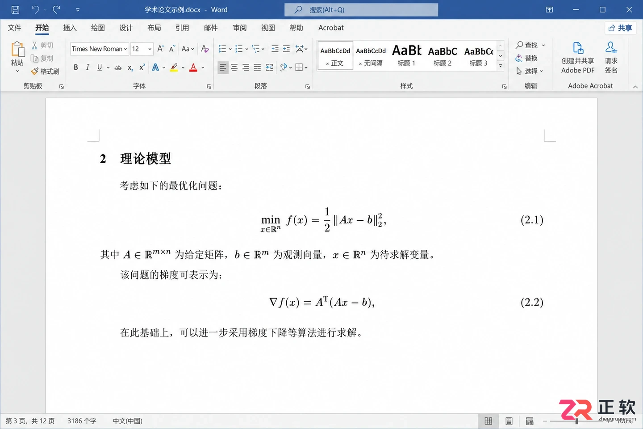Activate Format Painter 格式刷
The width and height of the screenshot is (643, 429).
pos(45,71)
